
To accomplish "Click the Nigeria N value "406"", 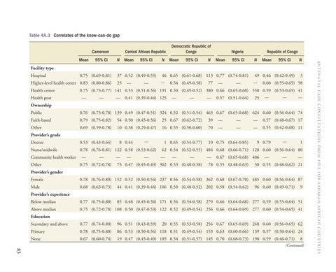I will coord(255,157).
